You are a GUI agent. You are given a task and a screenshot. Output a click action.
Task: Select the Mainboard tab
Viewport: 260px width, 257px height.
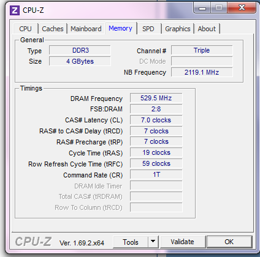tap(86, 29)
